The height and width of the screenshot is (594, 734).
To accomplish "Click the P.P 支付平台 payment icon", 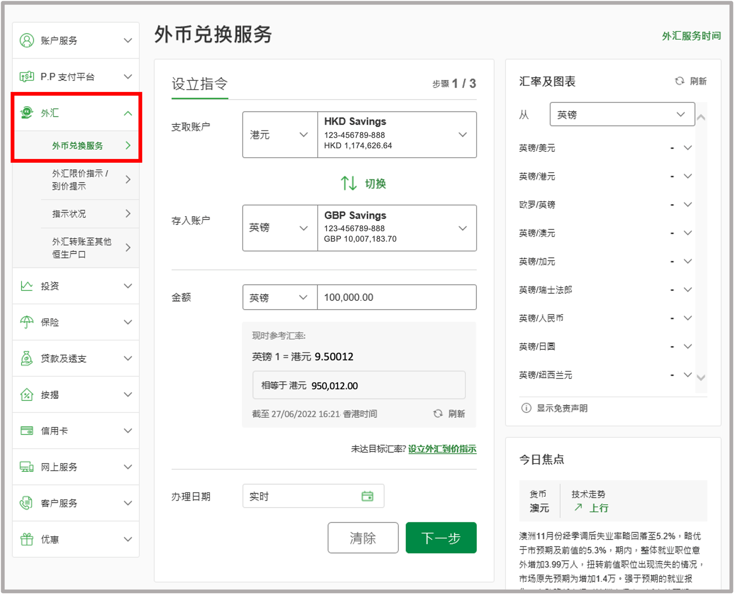I will point(27,77).
